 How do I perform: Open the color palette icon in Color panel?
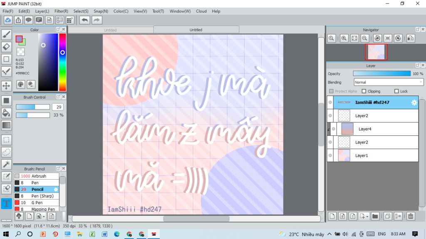tap(21, 85)
